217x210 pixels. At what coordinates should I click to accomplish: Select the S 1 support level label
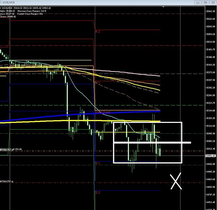pyautogui.click(x=98, y=163)
